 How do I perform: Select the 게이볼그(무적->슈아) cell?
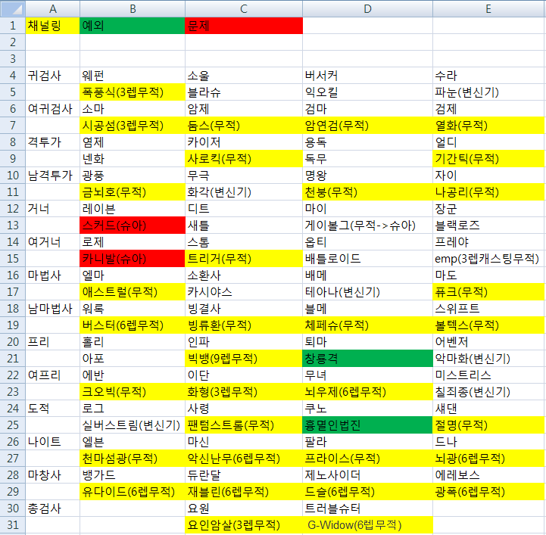(x=367, y=225)
